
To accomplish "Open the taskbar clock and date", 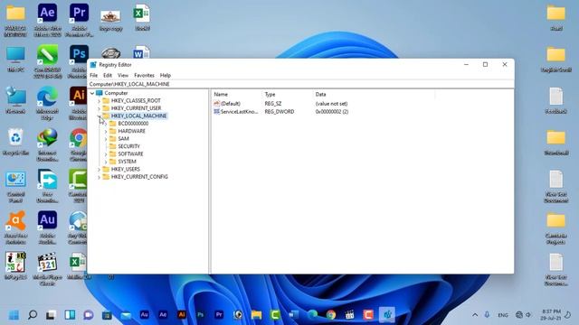I will coord(552,315).
